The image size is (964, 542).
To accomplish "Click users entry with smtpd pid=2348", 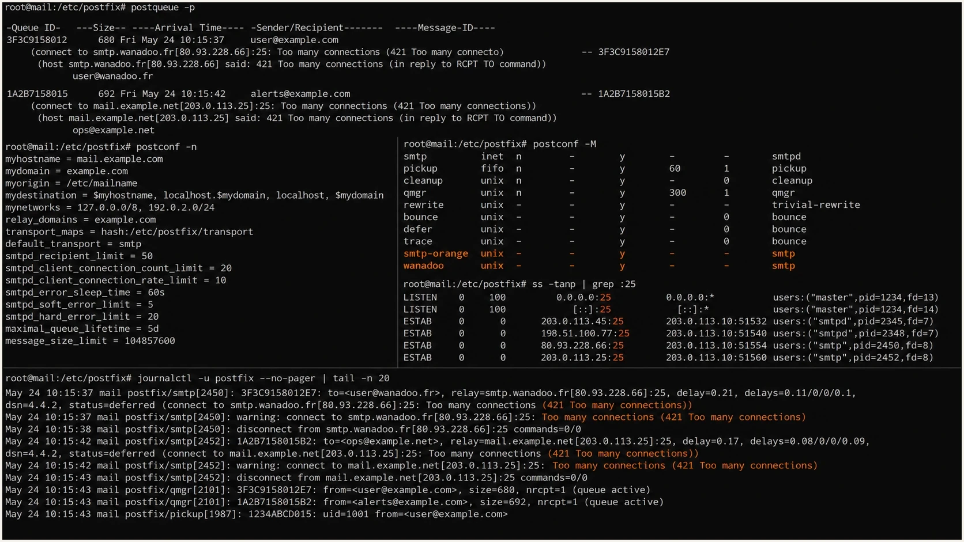I will coord(856,333).
